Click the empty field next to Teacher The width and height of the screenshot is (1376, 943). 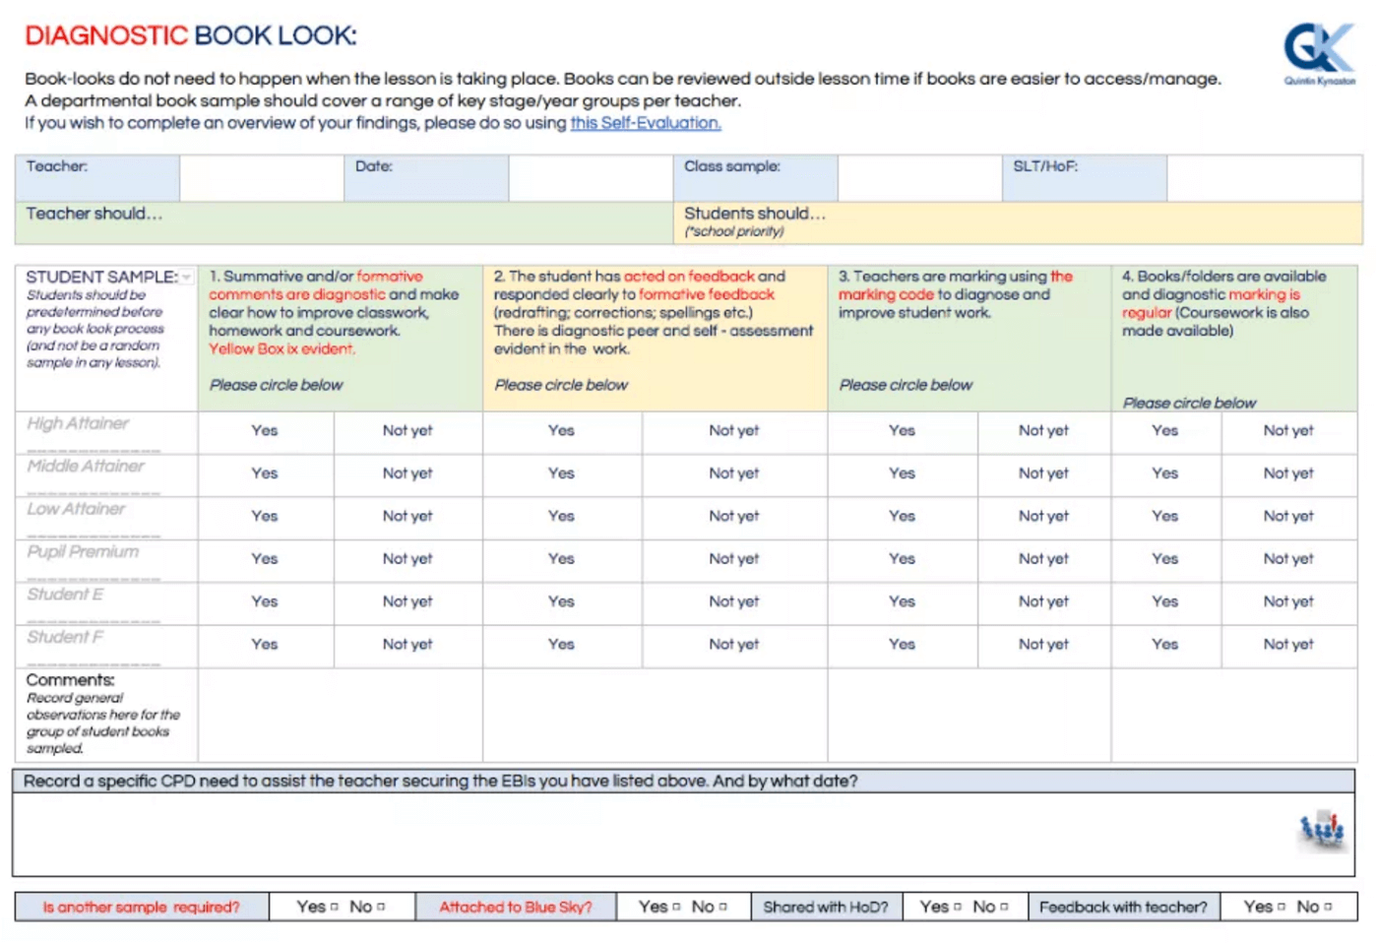pyautogui.click(x=261, y=178)
